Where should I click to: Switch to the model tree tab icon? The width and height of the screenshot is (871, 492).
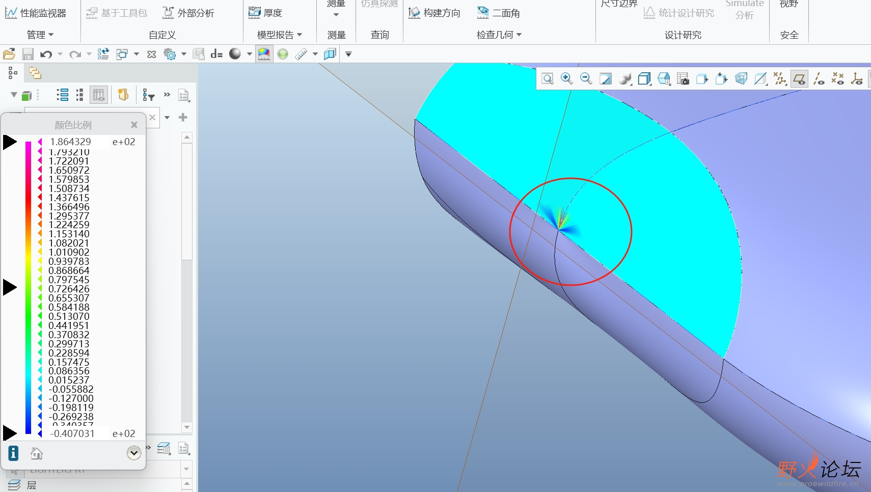13,73
